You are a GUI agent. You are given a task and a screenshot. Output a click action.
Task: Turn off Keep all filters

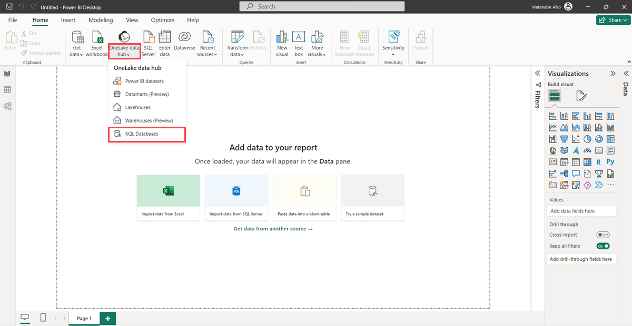coord(603,246)
